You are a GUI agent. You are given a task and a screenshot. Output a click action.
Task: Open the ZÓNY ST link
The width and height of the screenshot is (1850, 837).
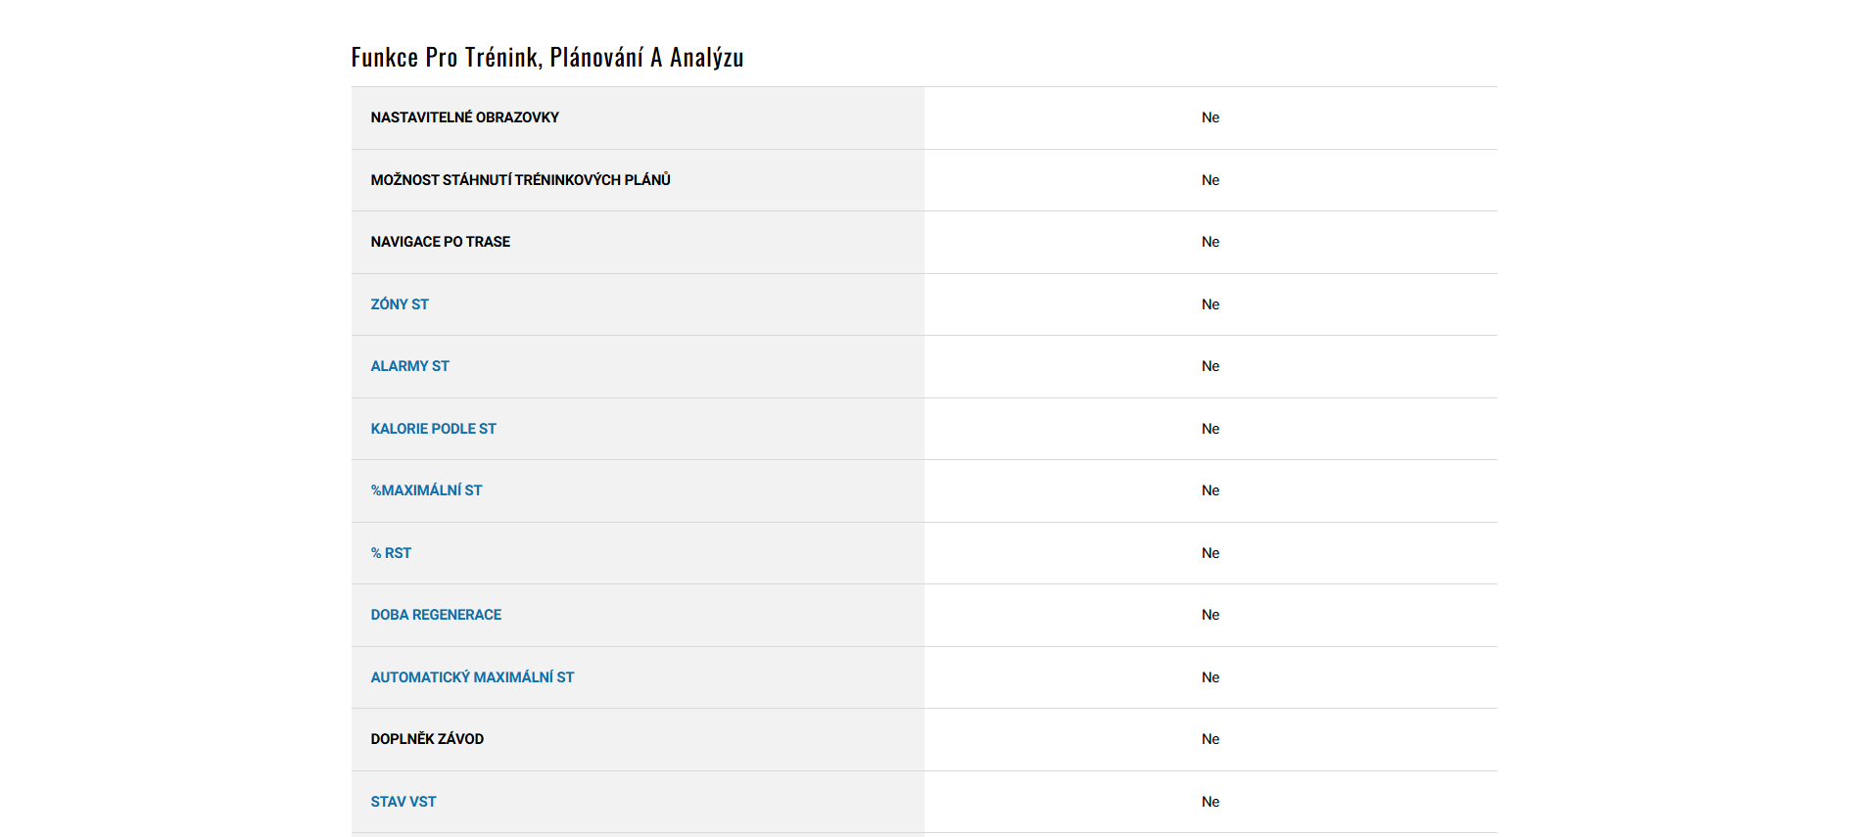tap(400, 304)
